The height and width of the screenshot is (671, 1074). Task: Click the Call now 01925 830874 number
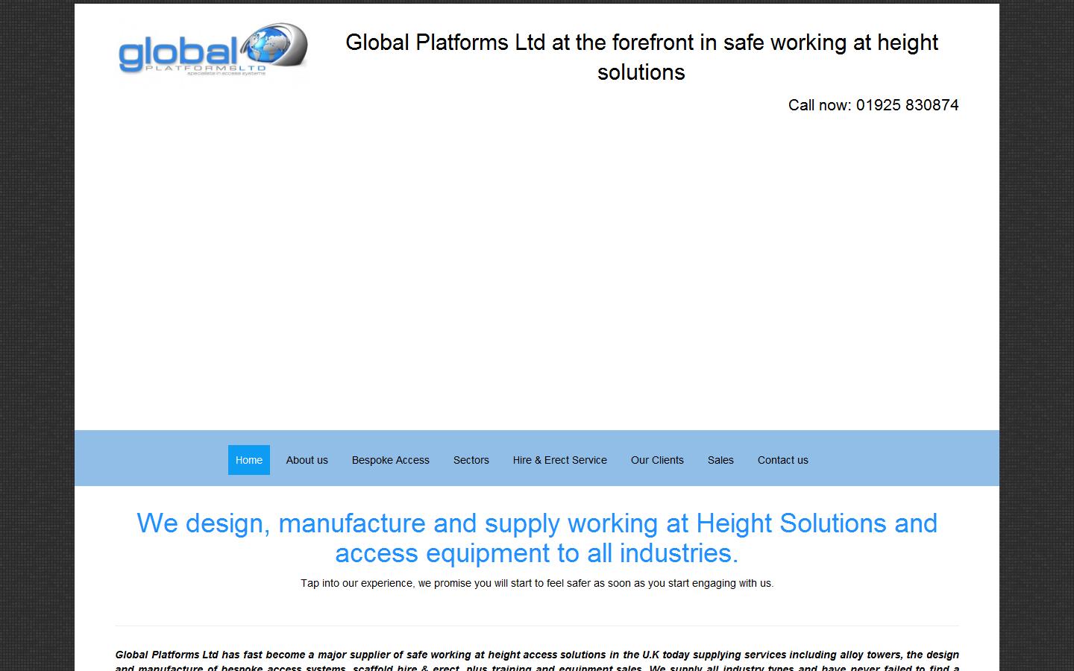873,105
